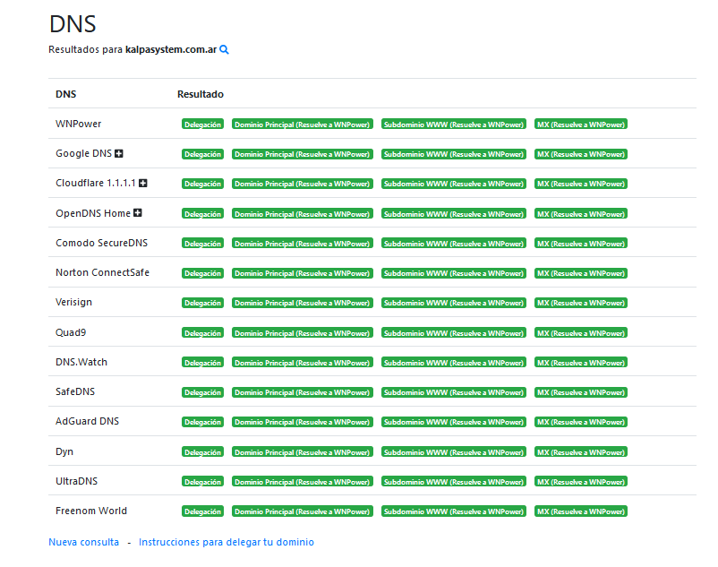Select the OpenDNS Home resolver name
This screenshot has height=567, width=718.
93,213
